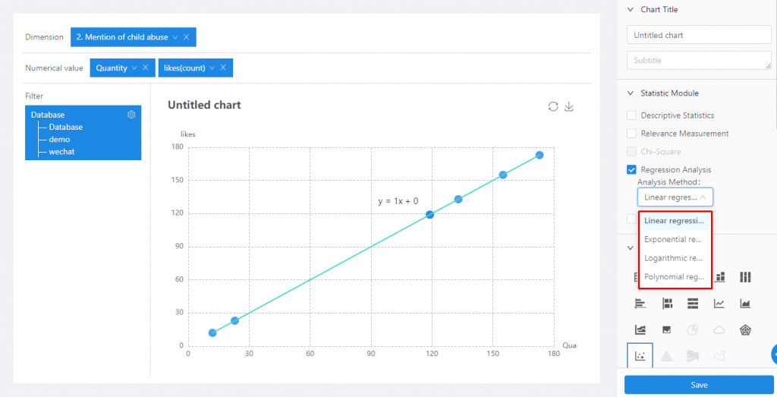777x397 pixels.
Task: Select the scatter plot chart type
Action: (640, 356)
